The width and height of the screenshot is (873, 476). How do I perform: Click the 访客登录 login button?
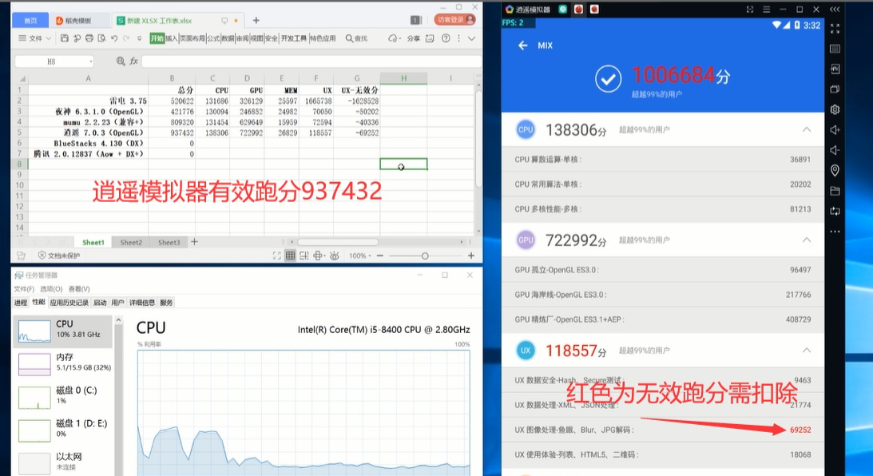pyautogui.click(x=455, y=19)
